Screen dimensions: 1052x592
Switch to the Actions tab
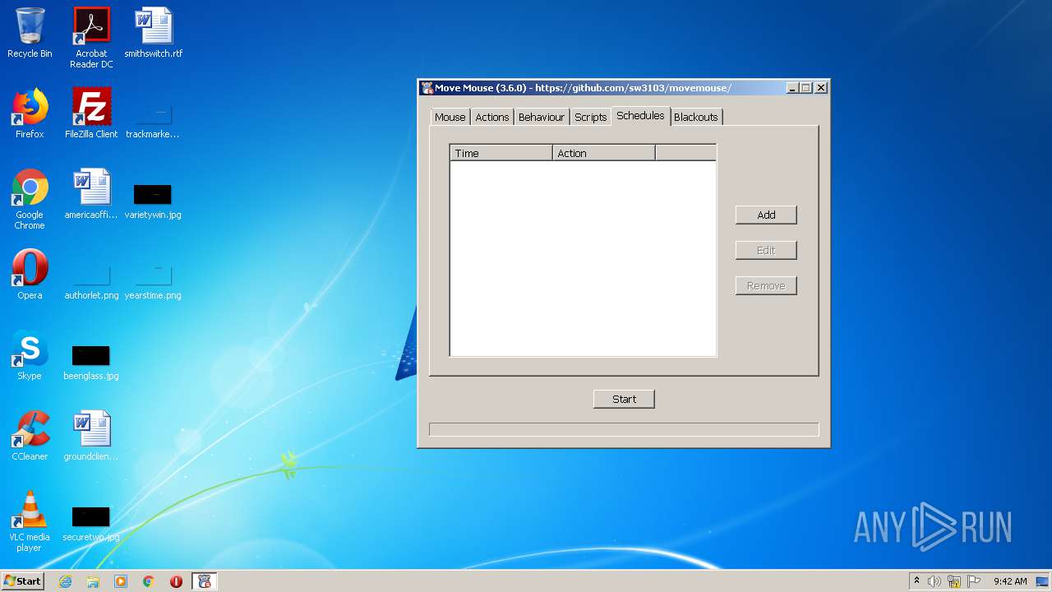[x=492, y=117]
